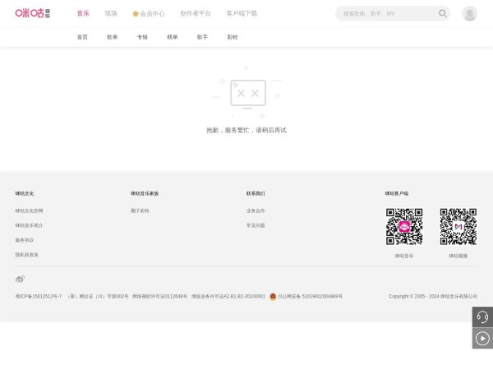Open the user avatar profile icon
This screenshot has height=370, width=493.
tap(469, 13)
